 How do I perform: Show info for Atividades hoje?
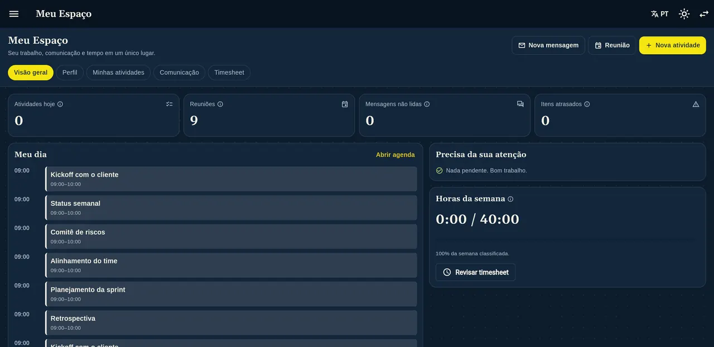click(60, 104)
